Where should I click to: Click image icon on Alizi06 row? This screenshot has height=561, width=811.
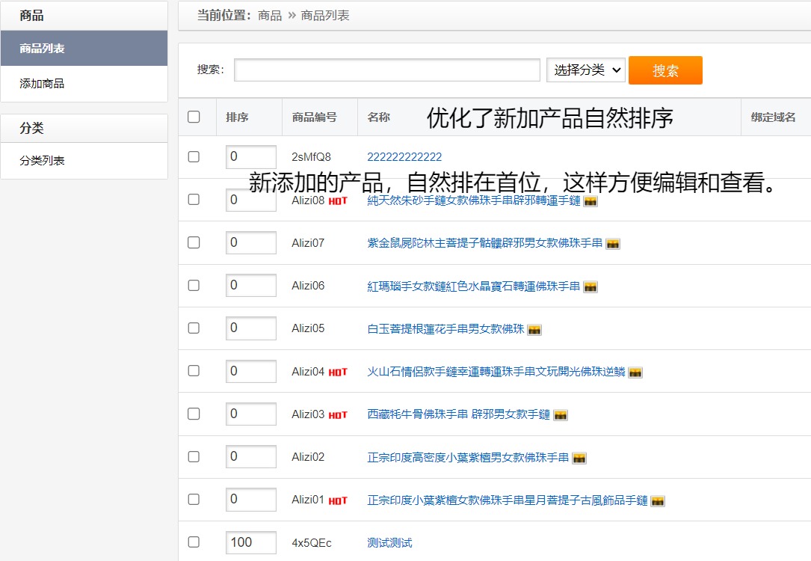tap(590, 286)
